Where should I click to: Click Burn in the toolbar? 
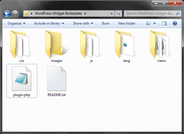(x=106, y=23)
